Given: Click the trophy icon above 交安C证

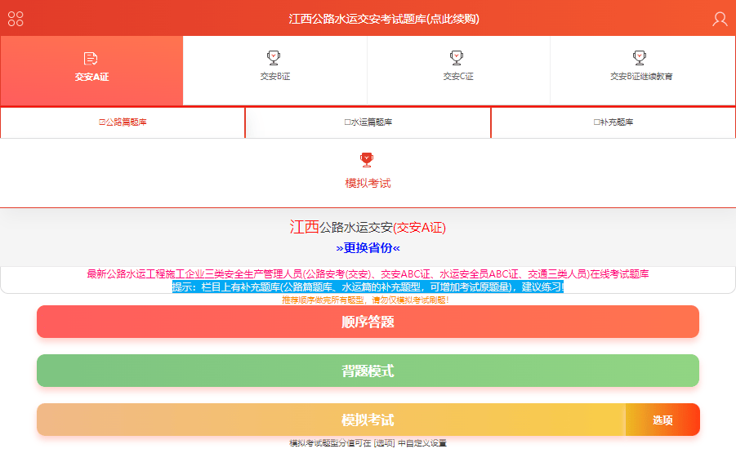Looking at the screenshot, I should point(457,58).
